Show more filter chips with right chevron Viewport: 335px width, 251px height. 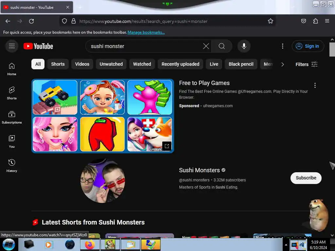[282, 64]
